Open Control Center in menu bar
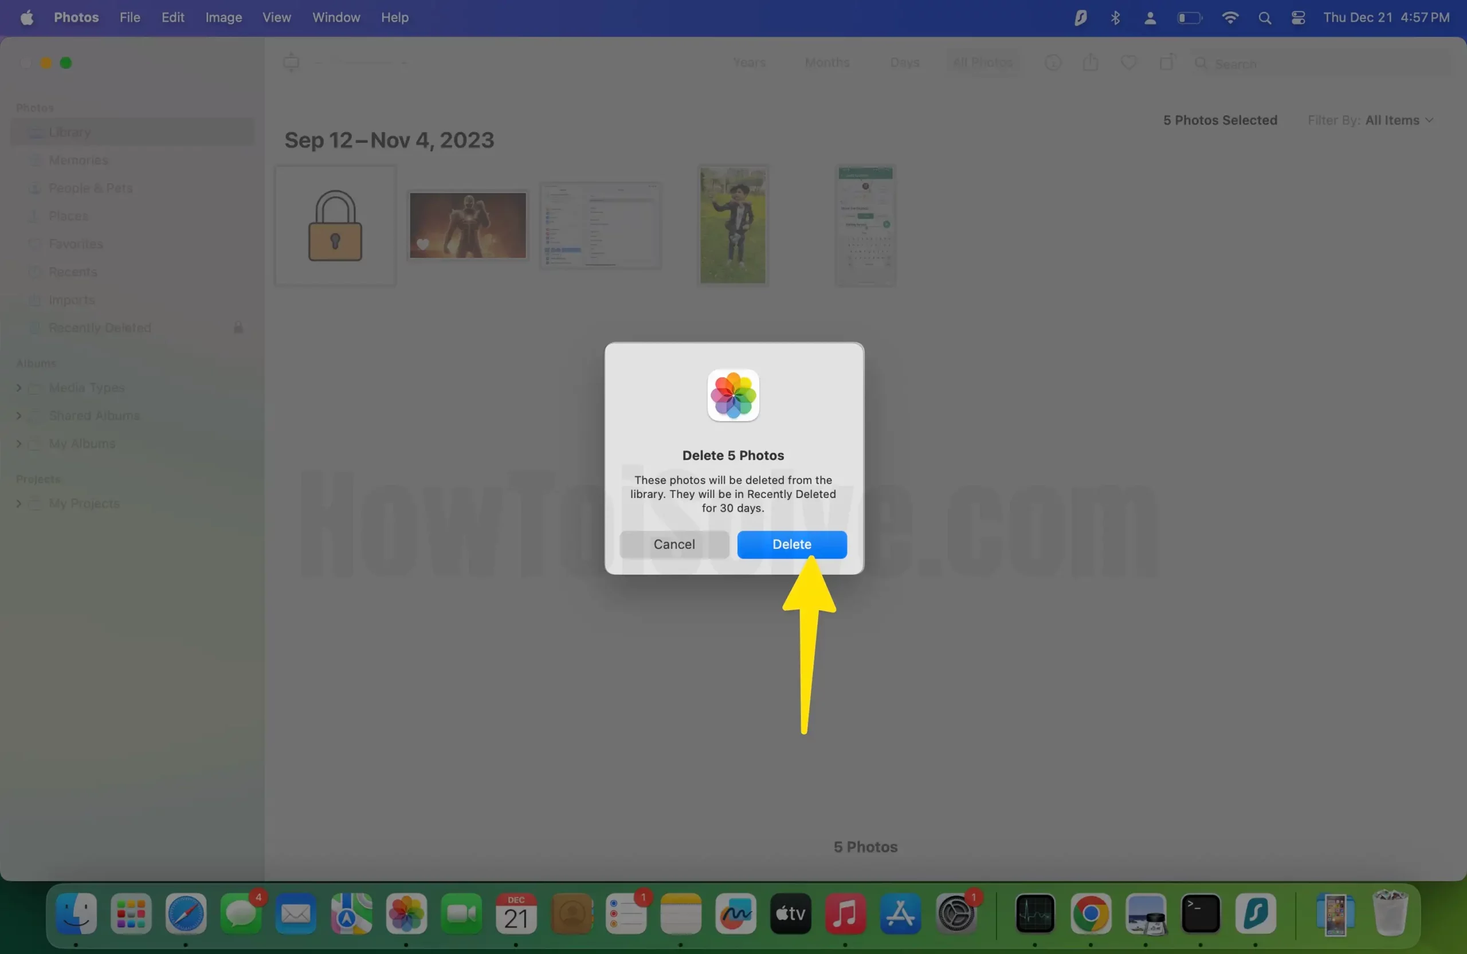Screen dimensions: 1467x954 click(x=1298, y=18)
